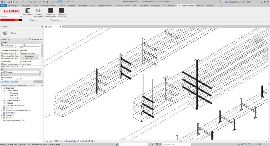Click the Масштаб вида 1:100 field
This screenshot has height=146, width=270.
pyautogui.click(x=29, y=45)
